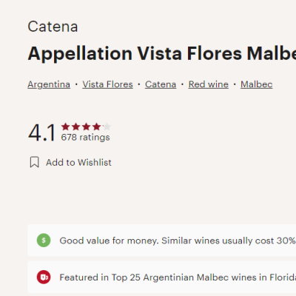Click the grey fifth rating star
This screenshot has height=296, width=296.
[x=107, y=127]
